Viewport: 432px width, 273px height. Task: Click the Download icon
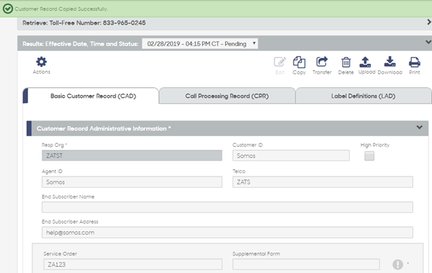click(x=390, y=62)
